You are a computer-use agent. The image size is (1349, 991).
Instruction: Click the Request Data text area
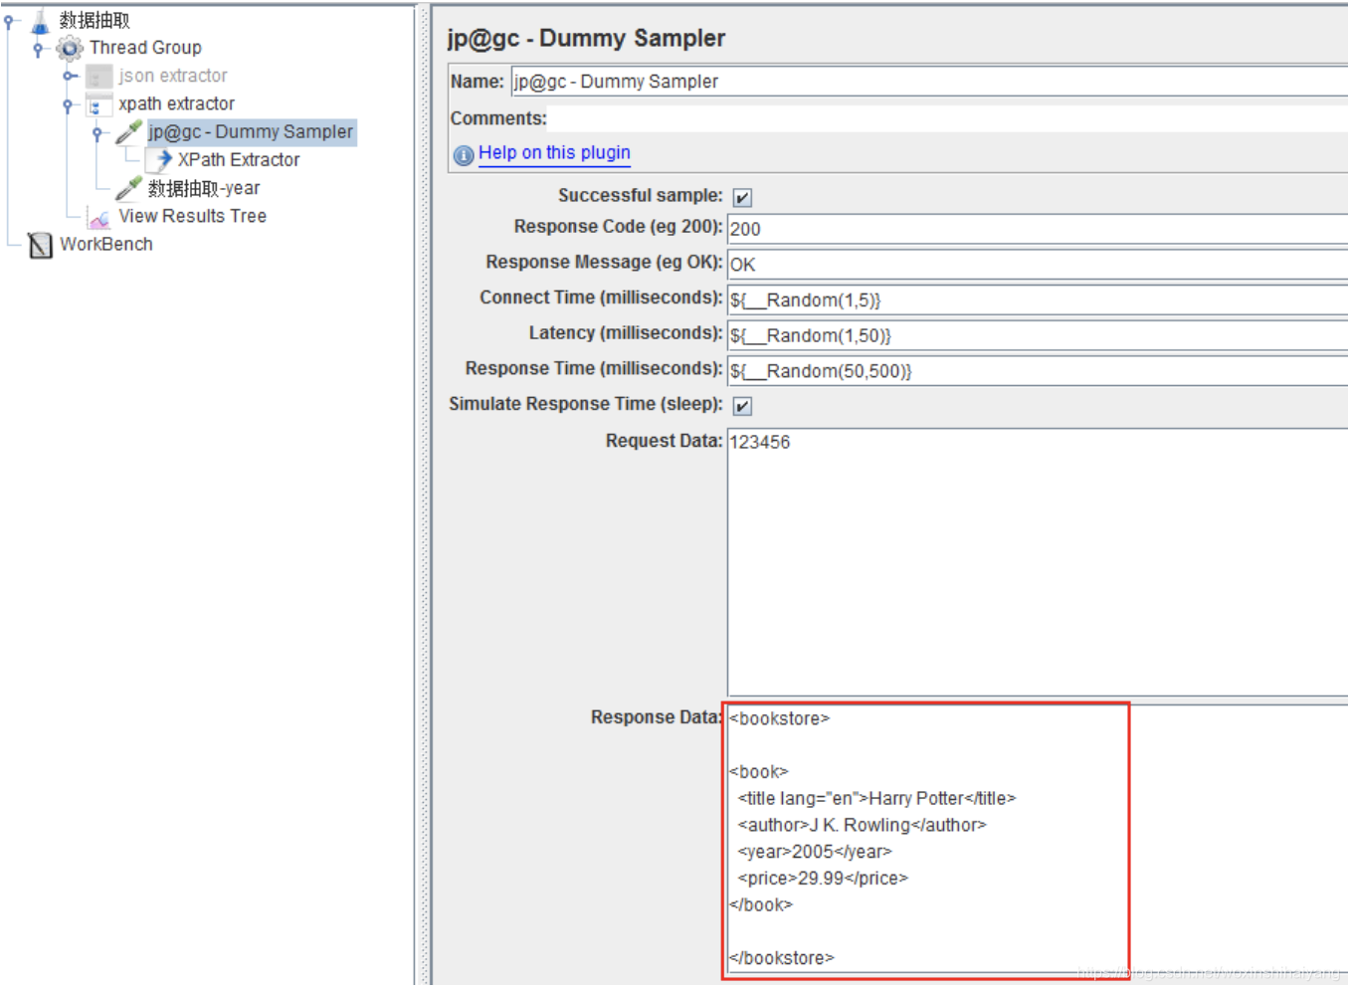[1038, 562]
